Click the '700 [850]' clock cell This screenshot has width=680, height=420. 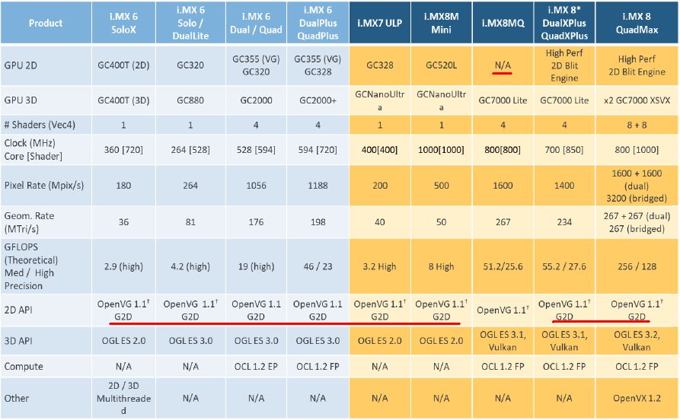pyautogui.click(x=564, y=150)
